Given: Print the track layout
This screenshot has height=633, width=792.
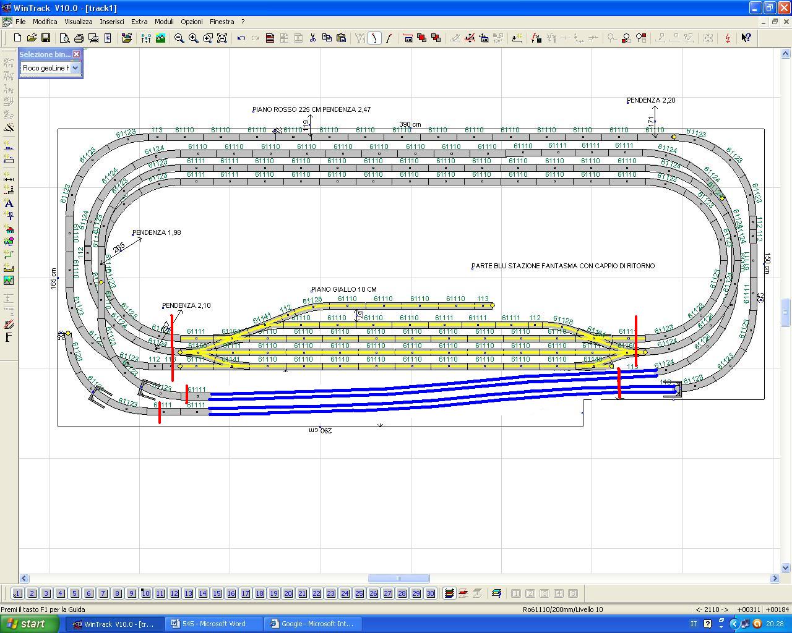Looking at the screenshot, I should point(79,38).
